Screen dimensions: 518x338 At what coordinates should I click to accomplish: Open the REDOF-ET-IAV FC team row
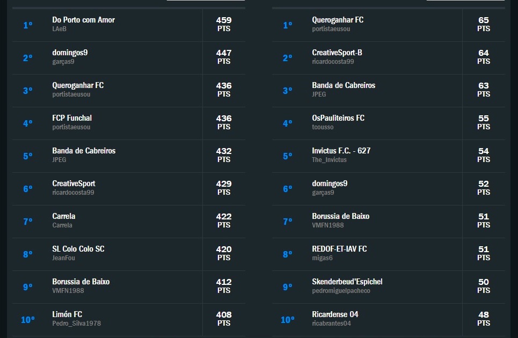tap(389, 254)
